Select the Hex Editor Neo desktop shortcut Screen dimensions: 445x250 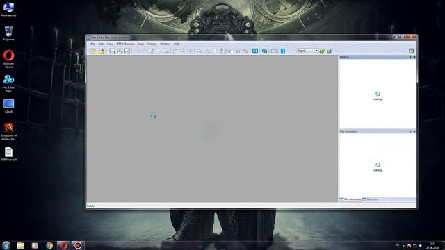point(9,83)
